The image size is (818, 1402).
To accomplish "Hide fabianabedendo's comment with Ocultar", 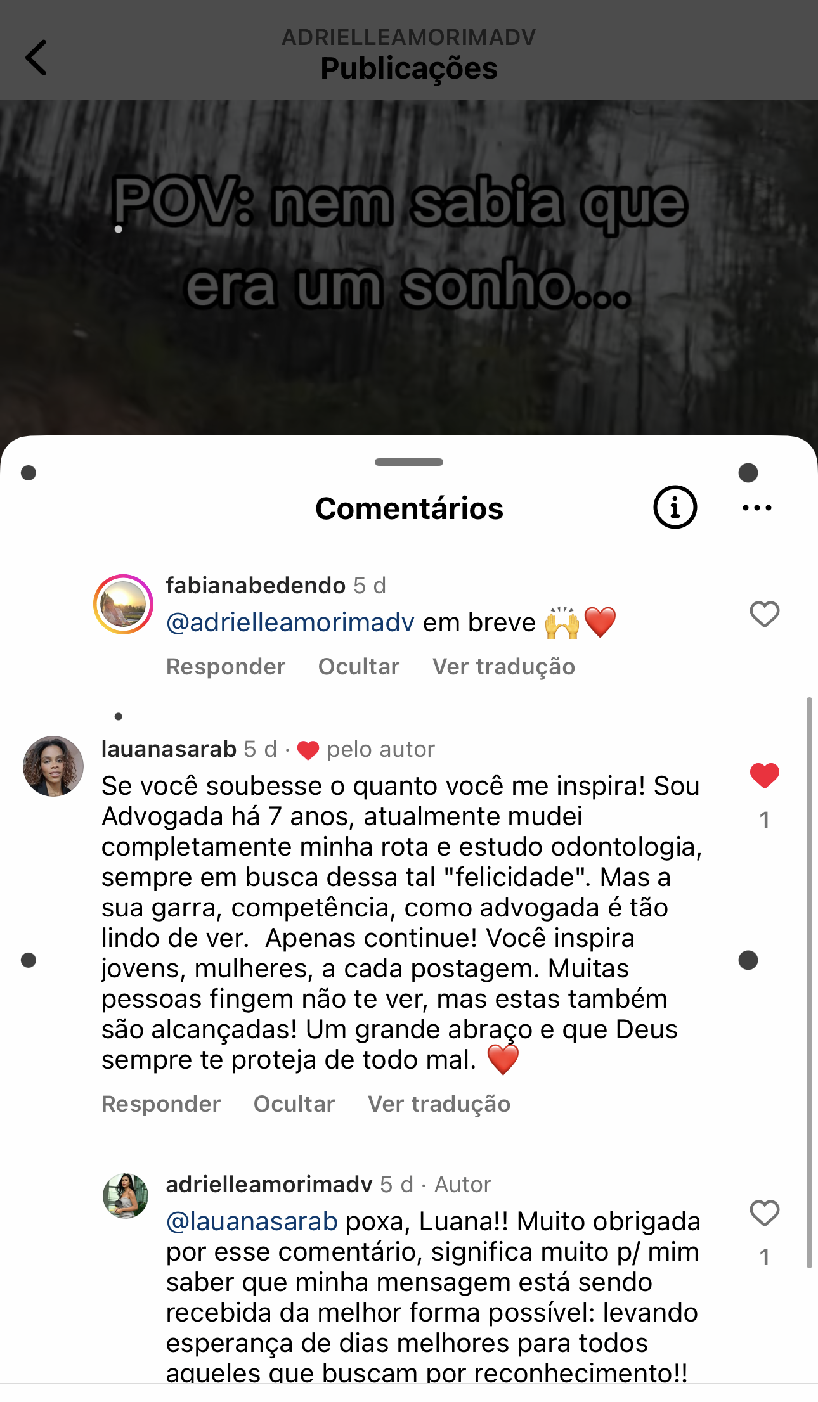I will [x=359, y=667].
